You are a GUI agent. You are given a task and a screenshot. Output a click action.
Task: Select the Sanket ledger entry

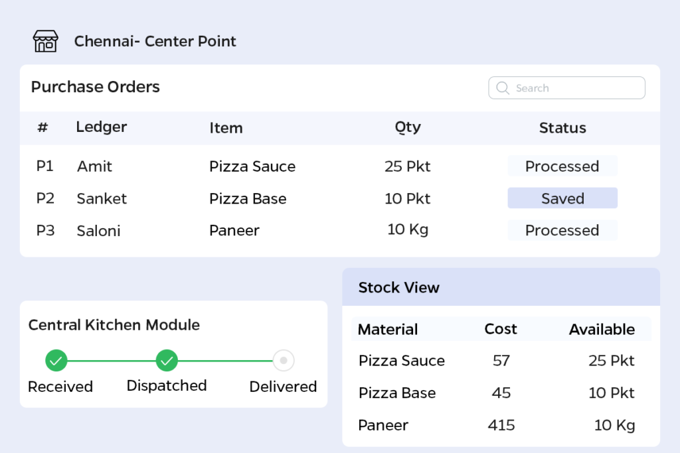click(102, 198)
